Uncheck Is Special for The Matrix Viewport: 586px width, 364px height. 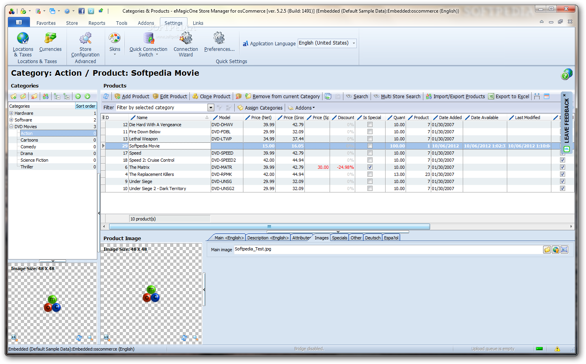coord(370,167)
